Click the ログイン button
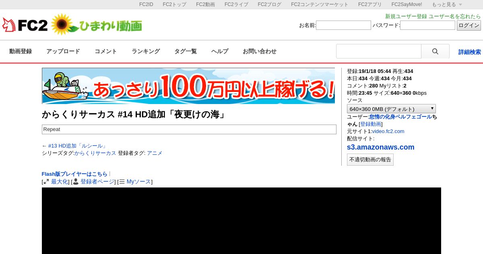 coord(469,25)
